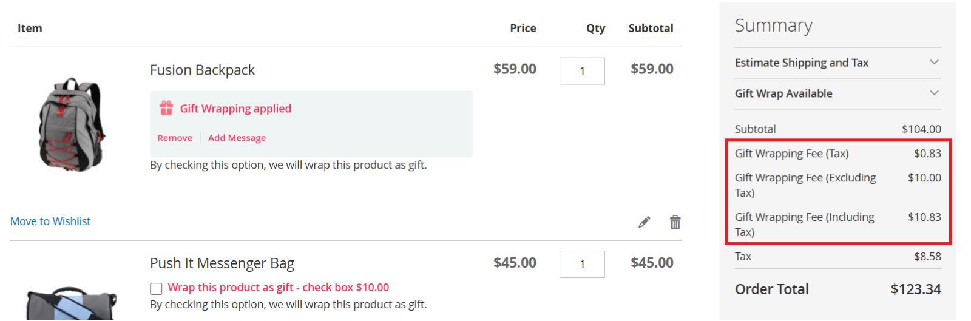Focus the Fusion Backpack quantity field
This screenshot has width=971, height=321.
pyautogui.click(x=581, y=71)
